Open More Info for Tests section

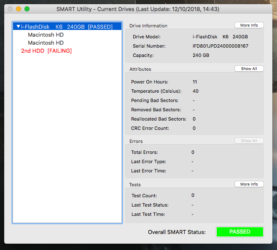tap(249, 184)
